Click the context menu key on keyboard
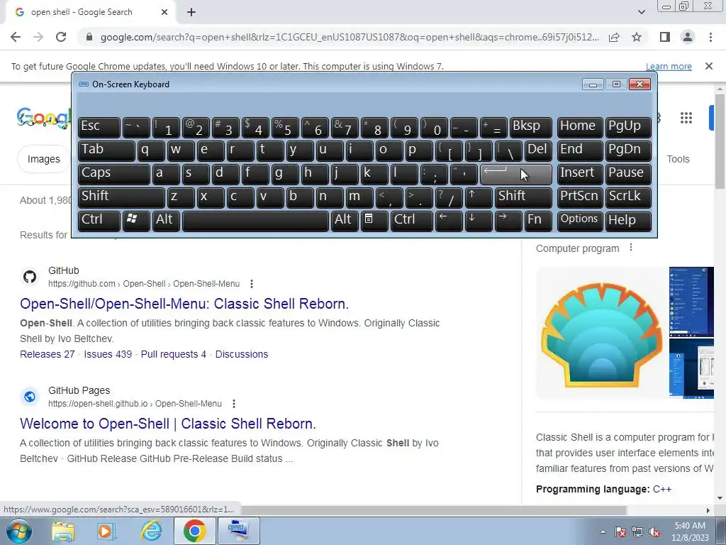 tap(374, 221)
